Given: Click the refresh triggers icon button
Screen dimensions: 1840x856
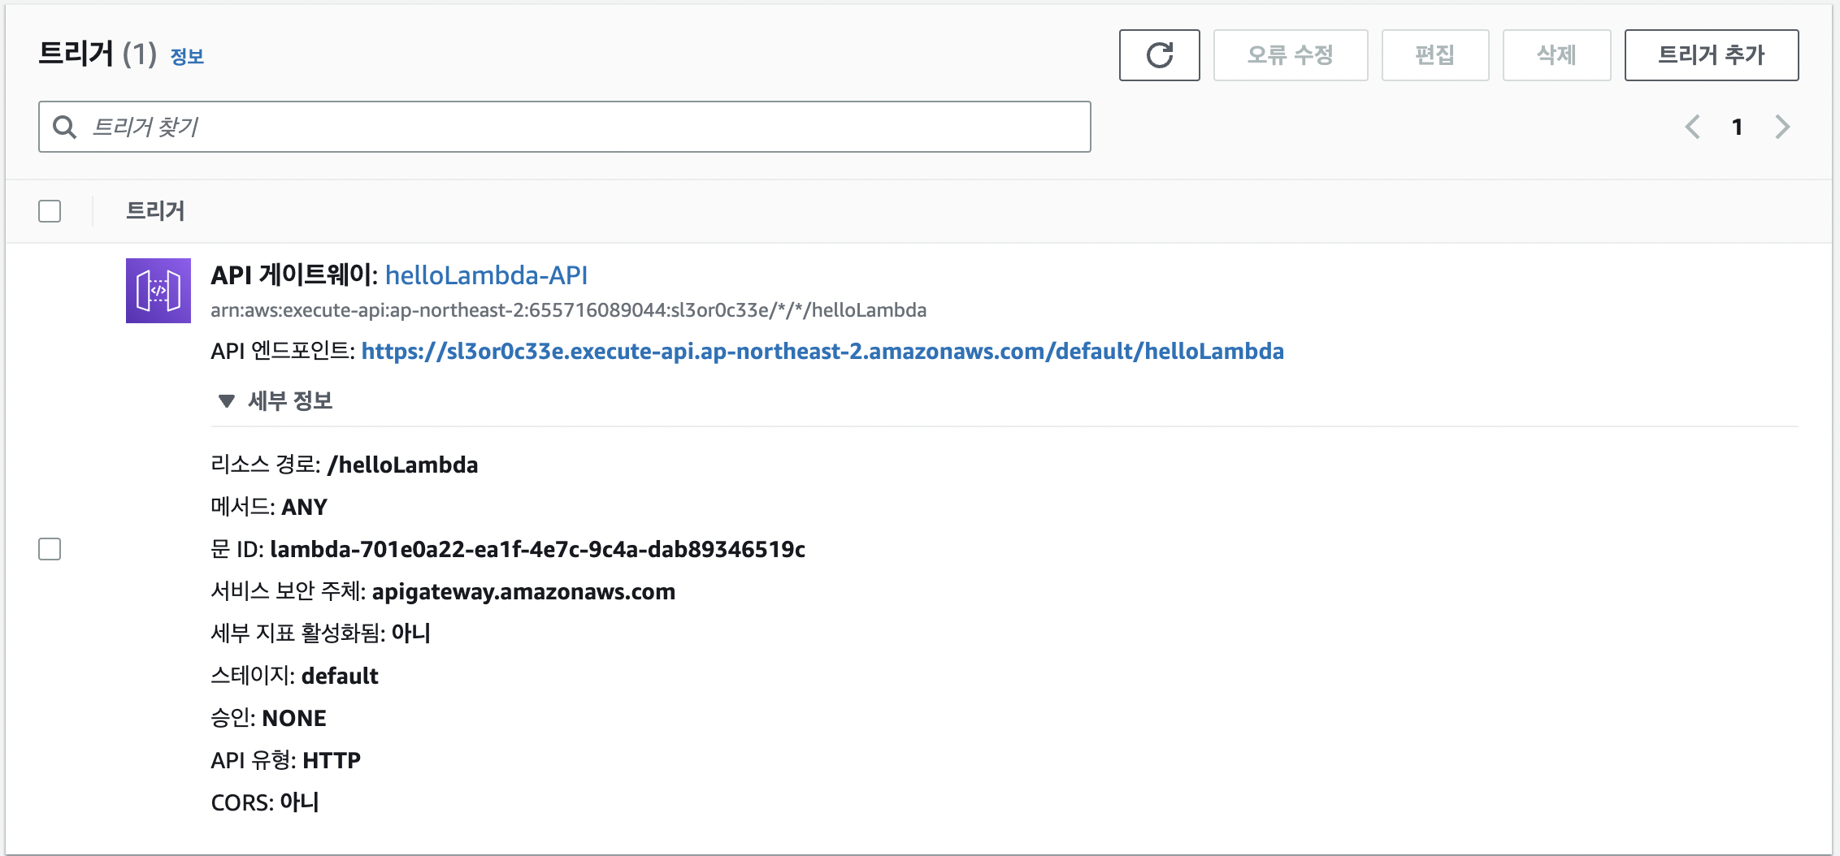Looking at the screenshot, I should point(1159,55).
